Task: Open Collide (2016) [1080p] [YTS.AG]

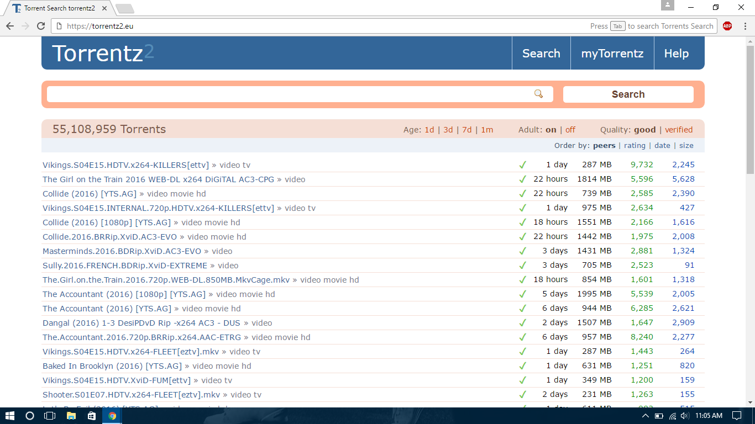Action: 107,222
